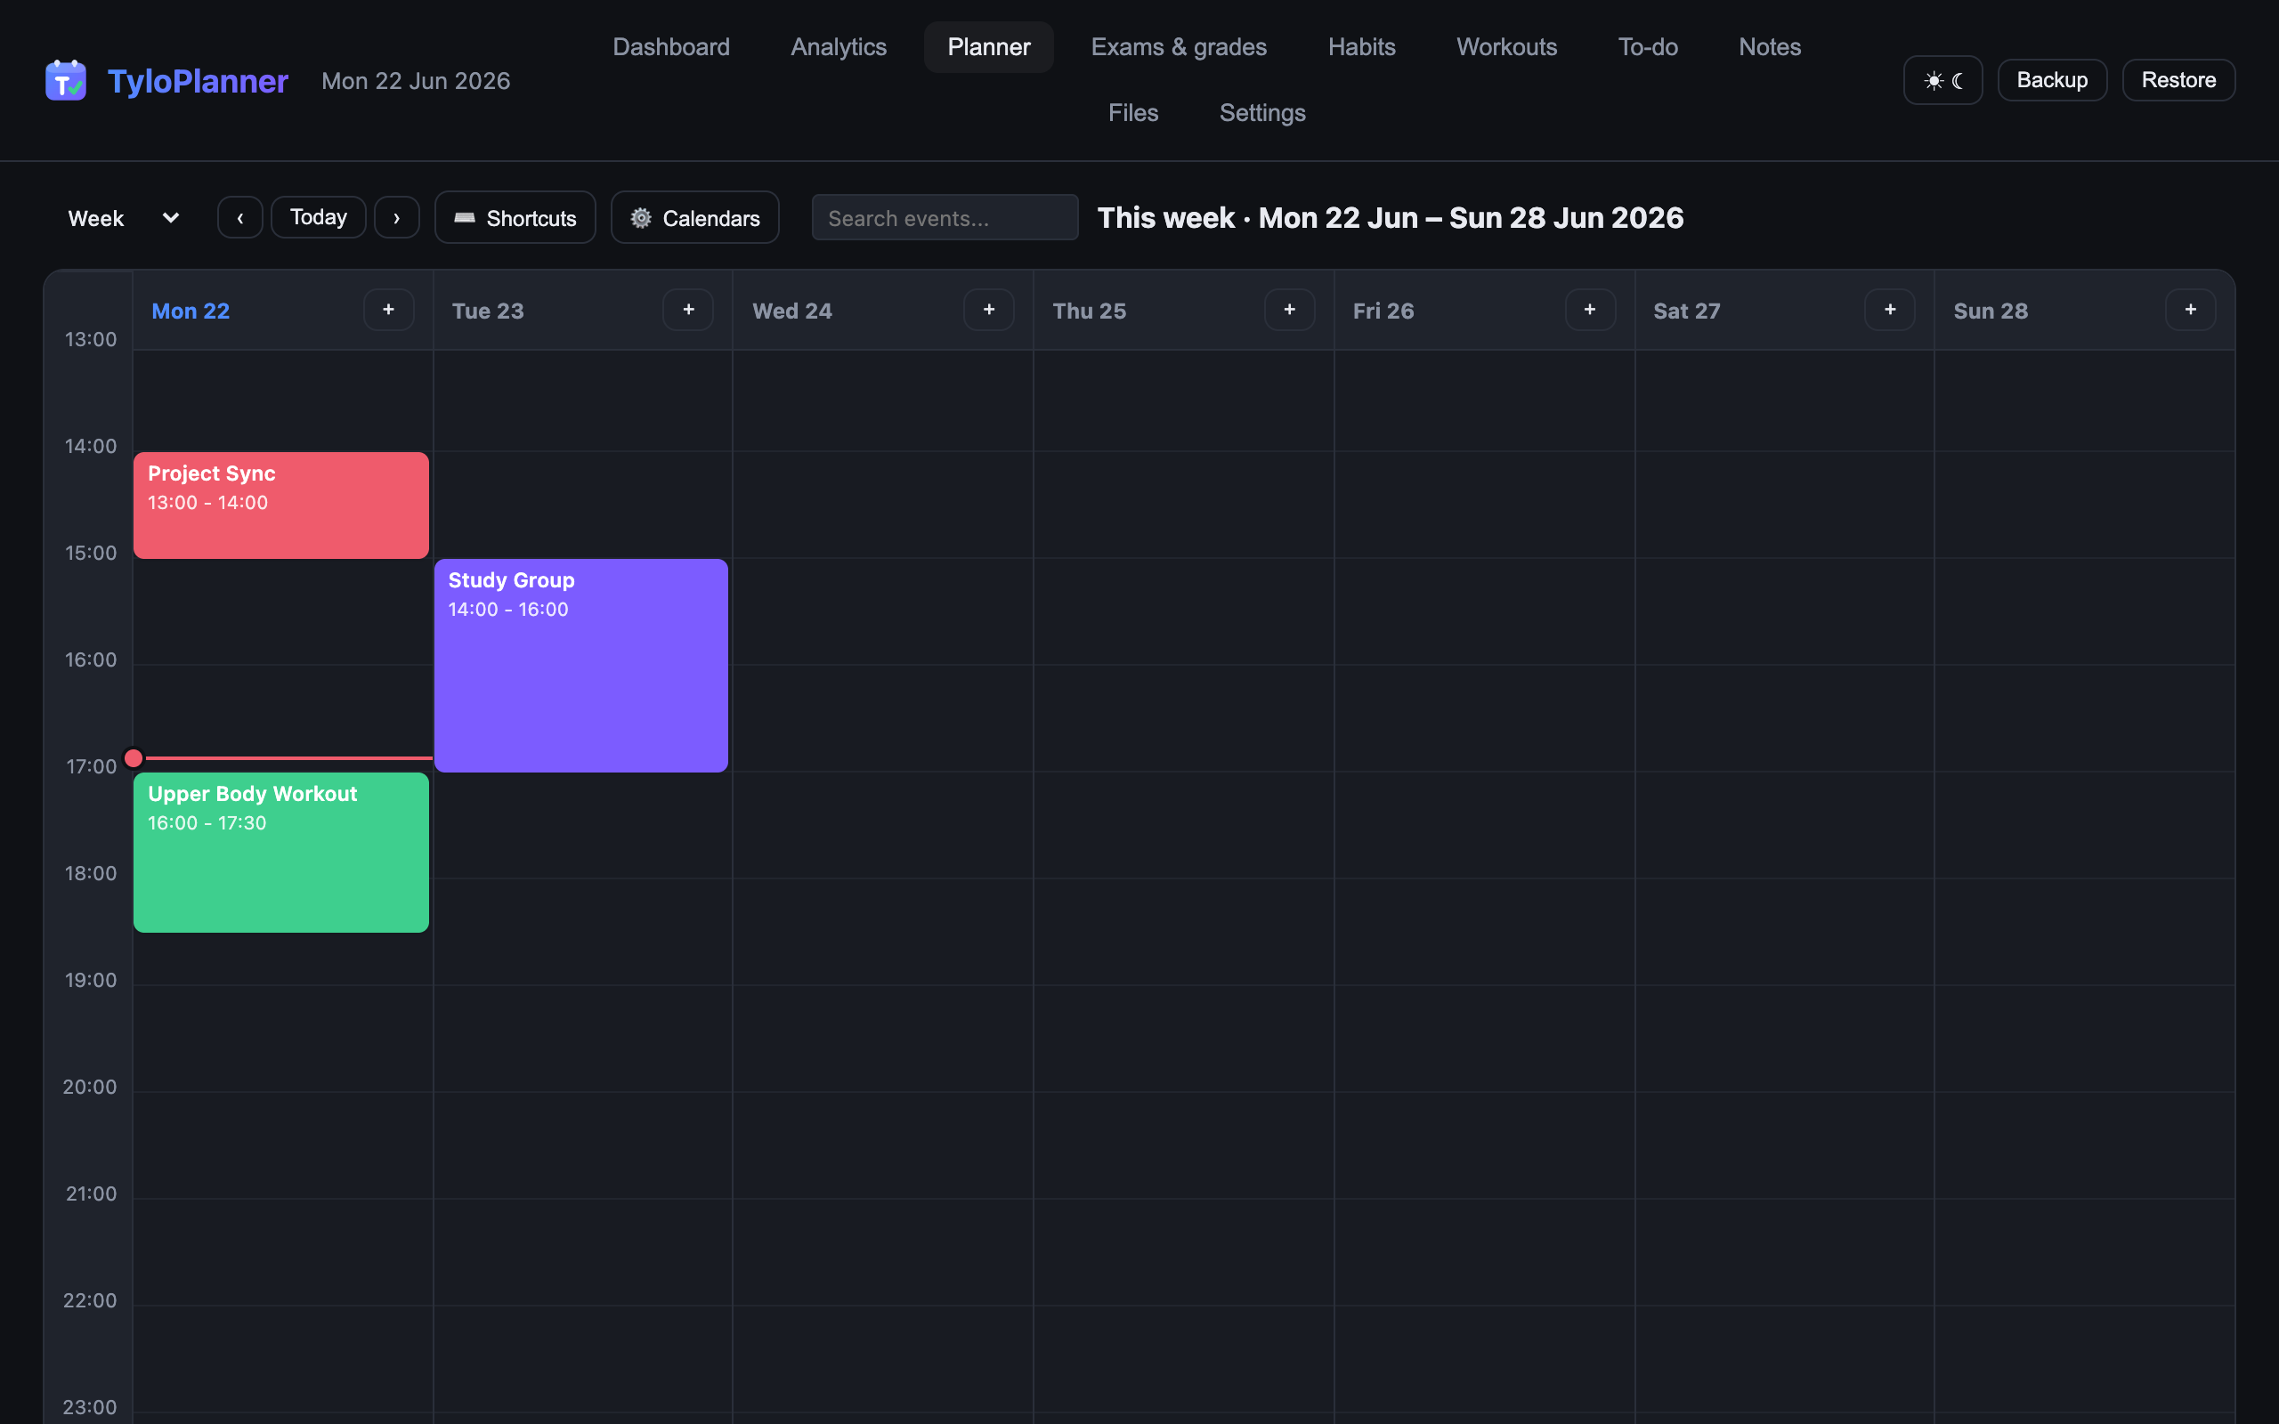Open the Study Group event
The image size is (2279, 1424).
[x=581, y=666]
